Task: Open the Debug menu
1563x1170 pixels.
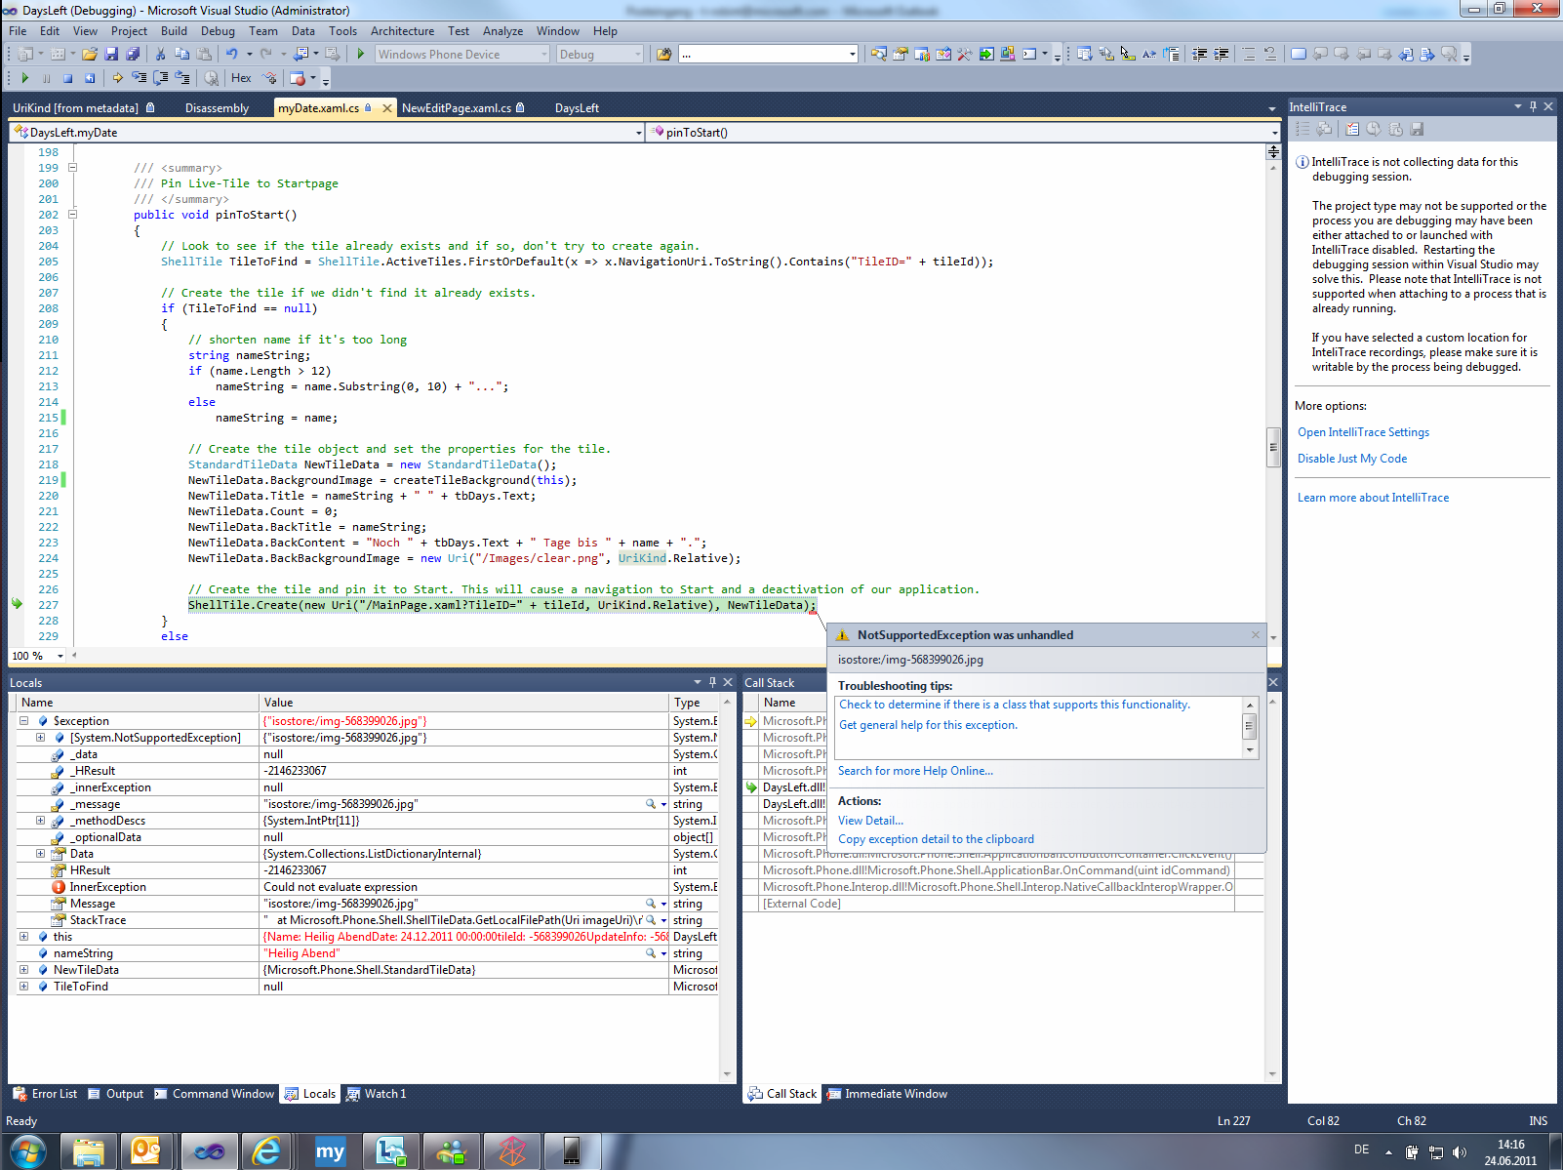Action: (x=218, y=31)
